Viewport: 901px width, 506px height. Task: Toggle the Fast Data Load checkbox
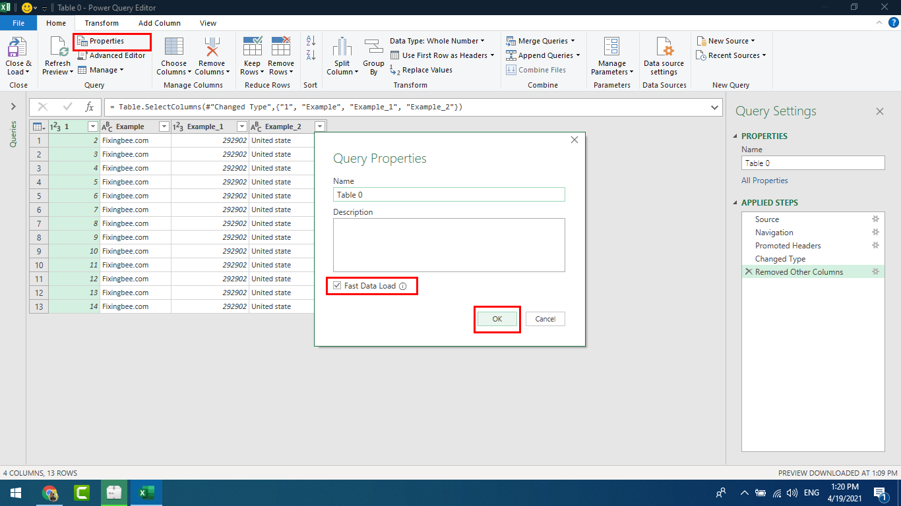338,286
